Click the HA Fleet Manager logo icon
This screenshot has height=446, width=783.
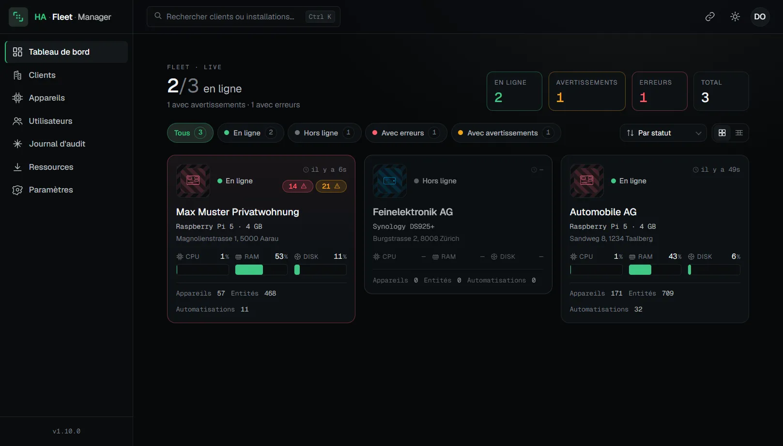tap(18, 17)
